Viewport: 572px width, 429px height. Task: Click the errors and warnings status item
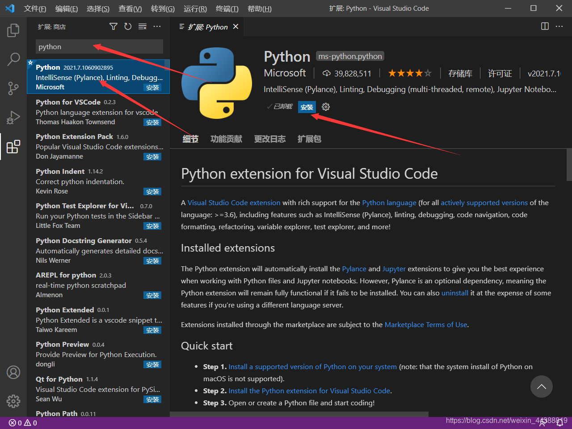[23, 423]
